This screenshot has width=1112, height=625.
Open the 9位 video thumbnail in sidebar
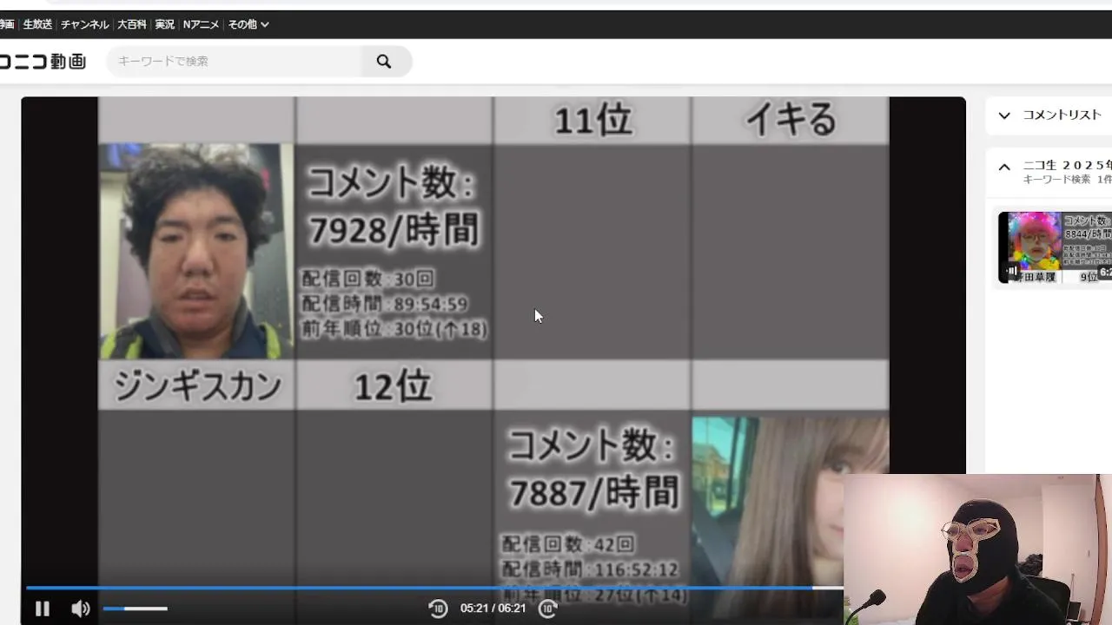coord(1055,247)
